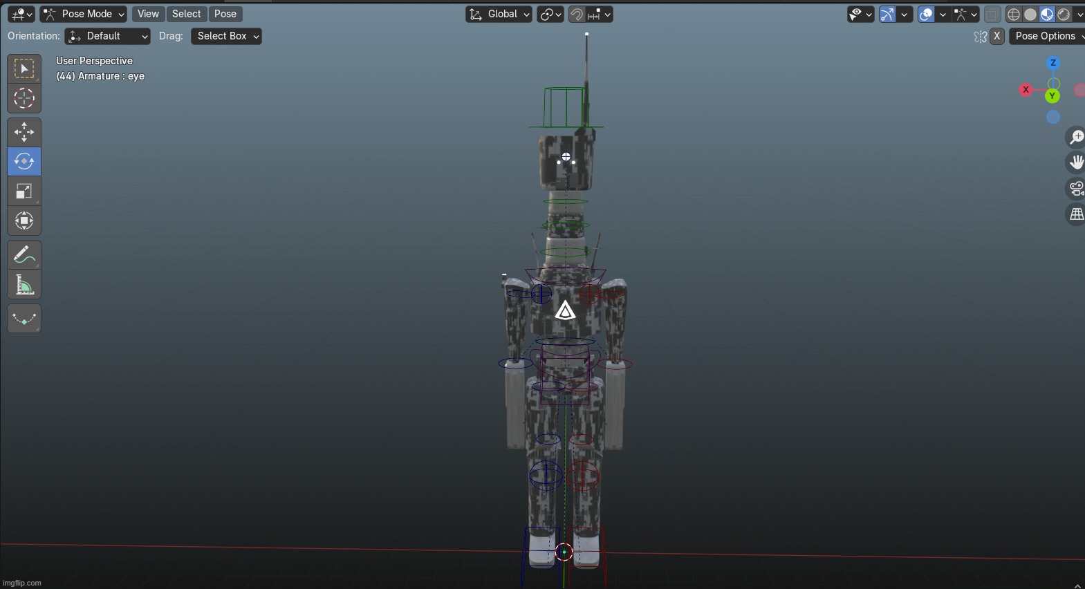
Task: Toggle viewport gizmos display
Action: pyautogui.click(x=888, y=15)
